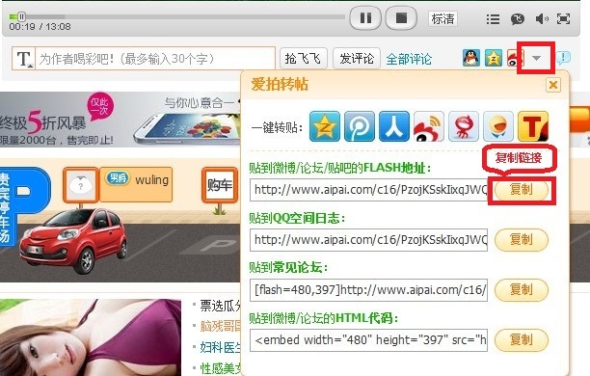
Task: Select the FLASH地址 URL field
Action: coord(368,190)
